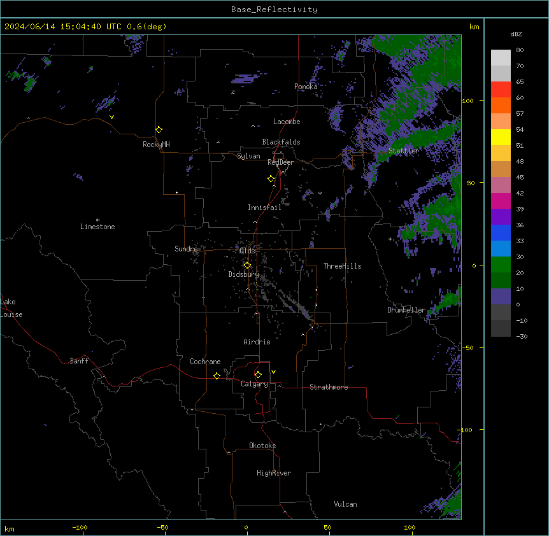
Task: Pick the dark green 20-10 dBZ legend color
Action: pos(501,281)
